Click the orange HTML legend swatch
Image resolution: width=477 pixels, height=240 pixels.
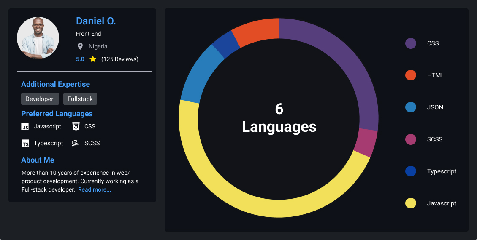coord(411,75)
